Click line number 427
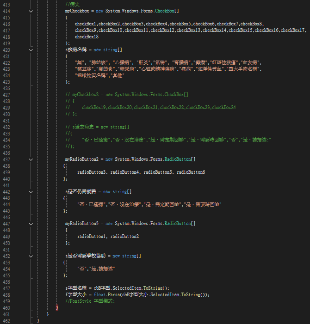Screen dimensions: 310x324 point(6,95)
